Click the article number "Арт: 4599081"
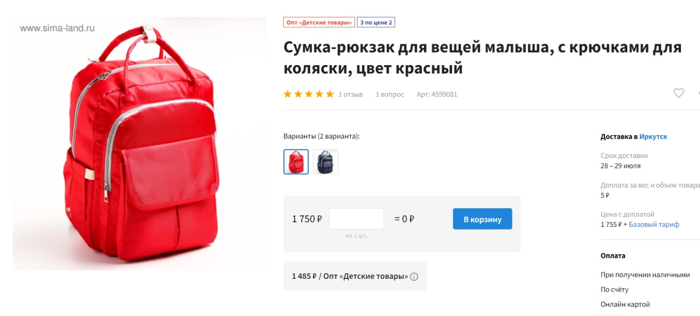The height and width of the screenshot is (316, 700). (437, 94)
